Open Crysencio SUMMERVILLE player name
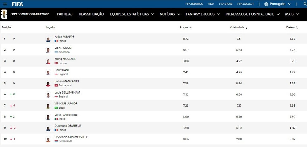The width and height of the screenshot is (307, 147). coord(71,137)
